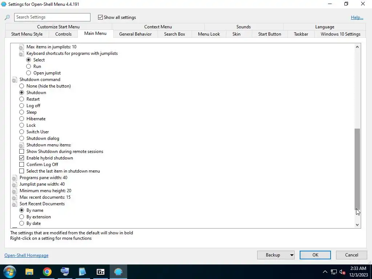The width and height of the screenshot is (372, 279).
Task: Uncheck Enable hybrid shutdown
Action: tap(21, 158)
